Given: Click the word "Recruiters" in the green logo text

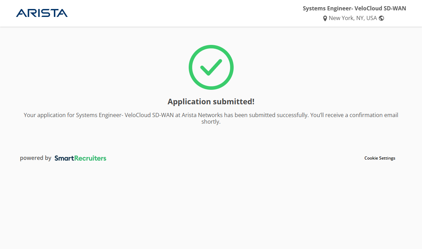Looking at the screenshot, I should (91, 158).
